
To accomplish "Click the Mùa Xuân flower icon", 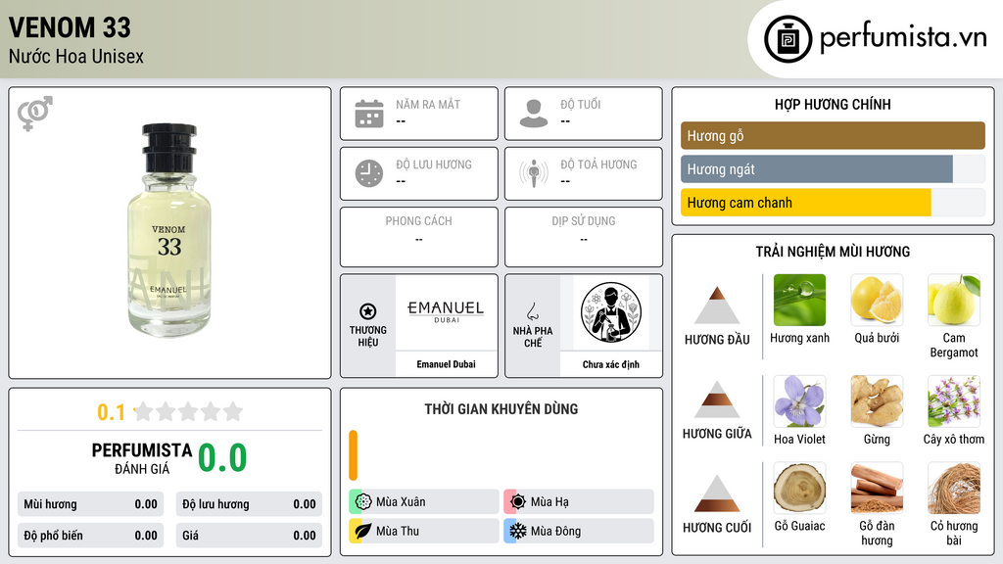I will pos(363,502).
